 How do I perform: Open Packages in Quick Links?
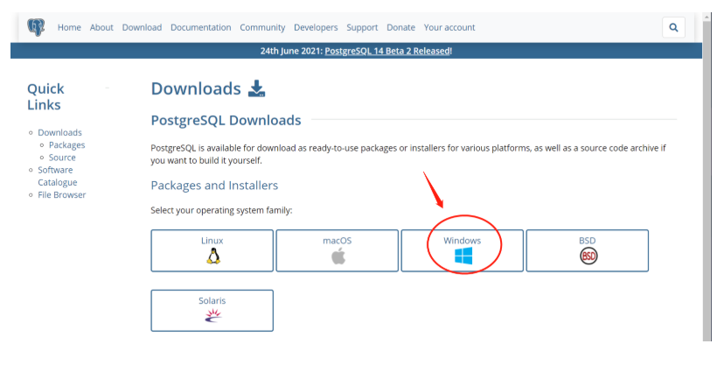pos(66,144)
